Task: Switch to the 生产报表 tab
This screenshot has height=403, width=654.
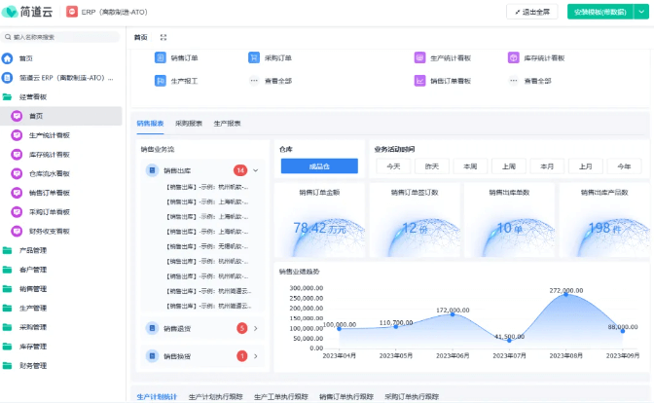Action: click(x=227, y=124)
